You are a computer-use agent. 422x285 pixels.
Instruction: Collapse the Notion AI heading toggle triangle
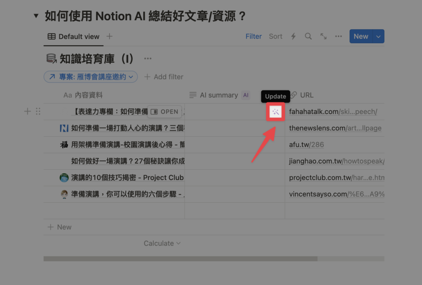(x=36, y=16)
